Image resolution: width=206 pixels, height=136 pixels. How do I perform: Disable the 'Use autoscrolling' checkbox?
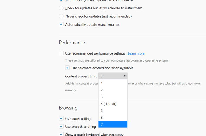click(x=61, y=119)
